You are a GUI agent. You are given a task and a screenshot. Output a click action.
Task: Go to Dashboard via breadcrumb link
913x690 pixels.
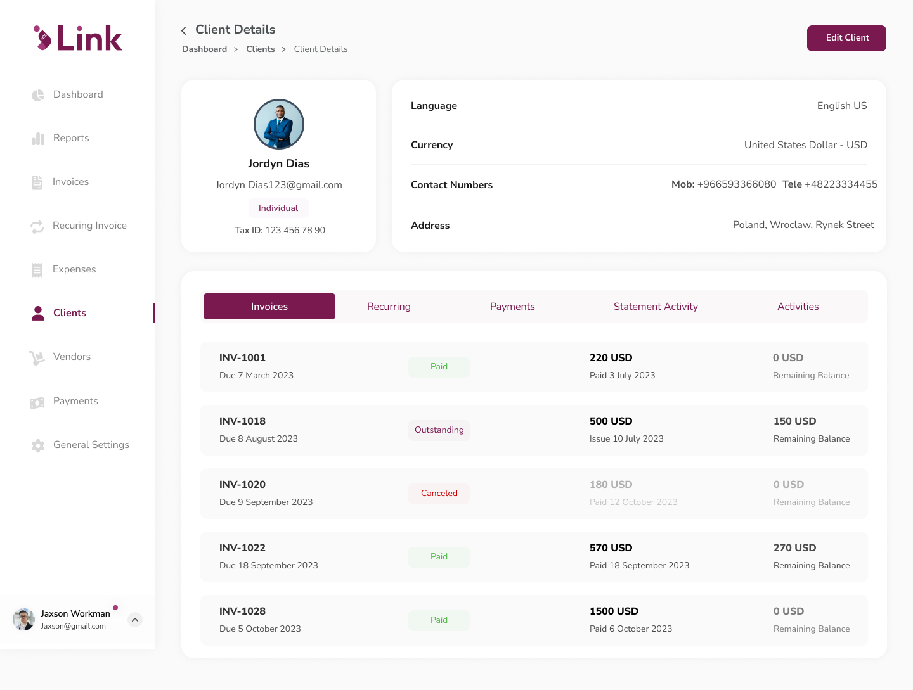click(204, 49)
